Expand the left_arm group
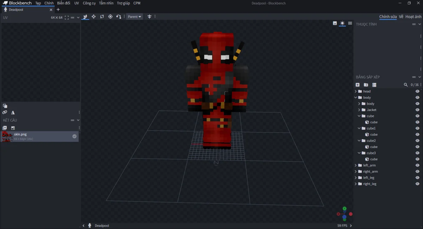 tap(356, 165)
